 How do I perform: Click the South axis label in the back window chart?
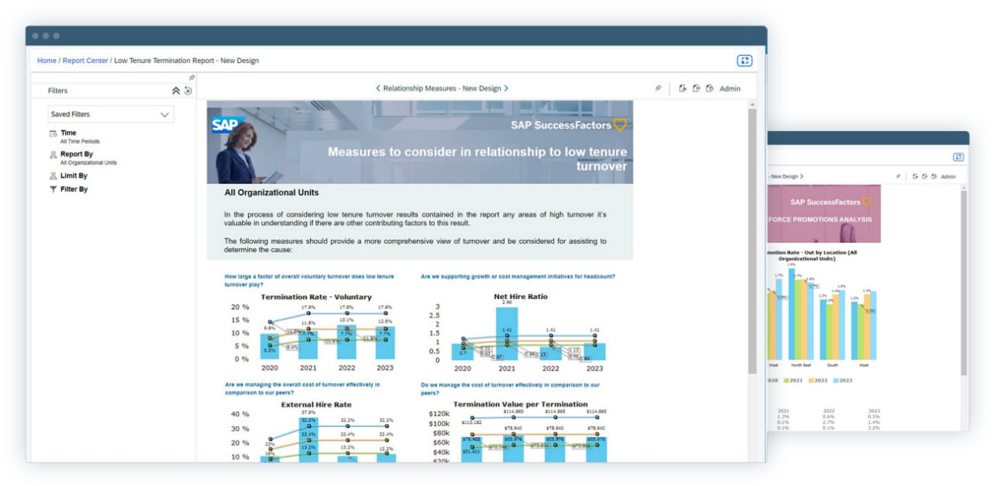point(833,364)
